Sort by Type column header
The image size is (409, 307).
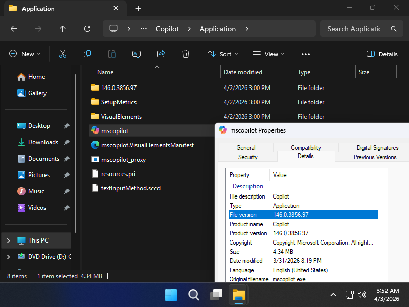coord(304,72)
